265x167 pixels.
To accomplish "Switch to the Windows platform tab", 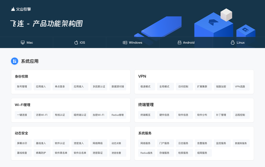I will pyautogui.click(x=132, y=43).
